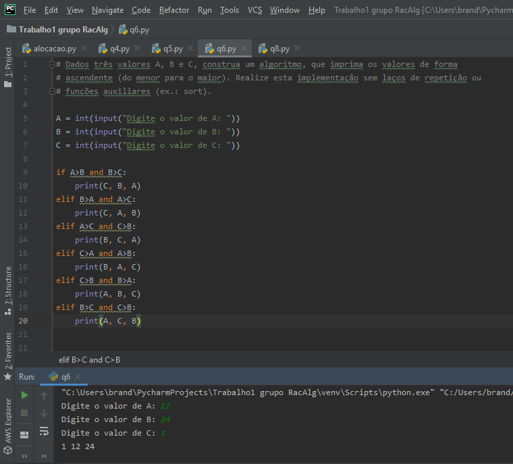Click the 'print(A, C, B)' line

point(107,321)
